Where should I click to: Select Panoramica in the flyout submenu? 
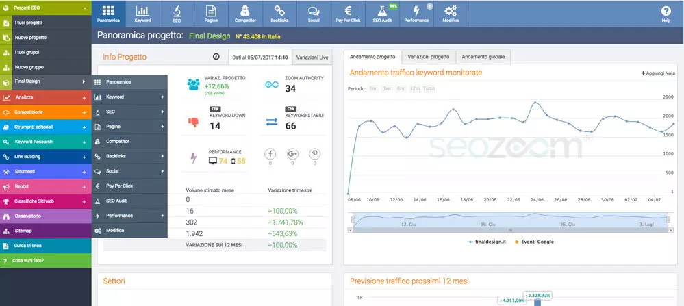(x=129, y=82)
